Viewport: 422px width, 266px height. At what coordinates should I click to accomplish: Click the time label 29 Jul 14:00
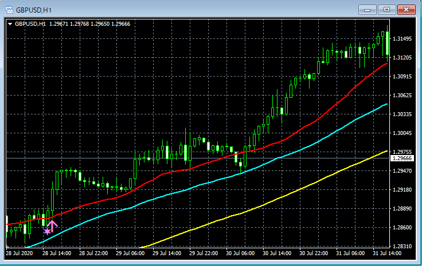point(167,253)
